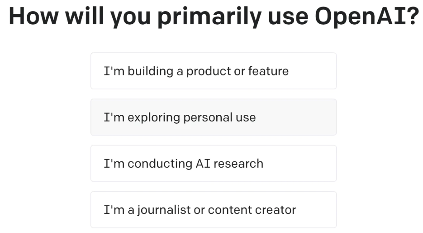Viewport: 423px width, 233px height.
Task: Select "I'm a journalist or content creator"
Action: tap(213, 210)
